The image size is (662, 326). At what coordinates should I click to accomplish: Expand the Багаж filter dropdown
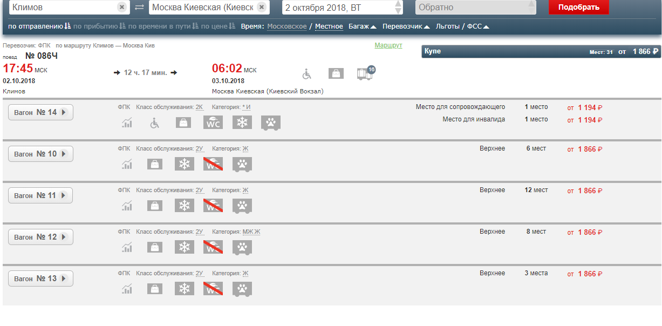point(362,26)
